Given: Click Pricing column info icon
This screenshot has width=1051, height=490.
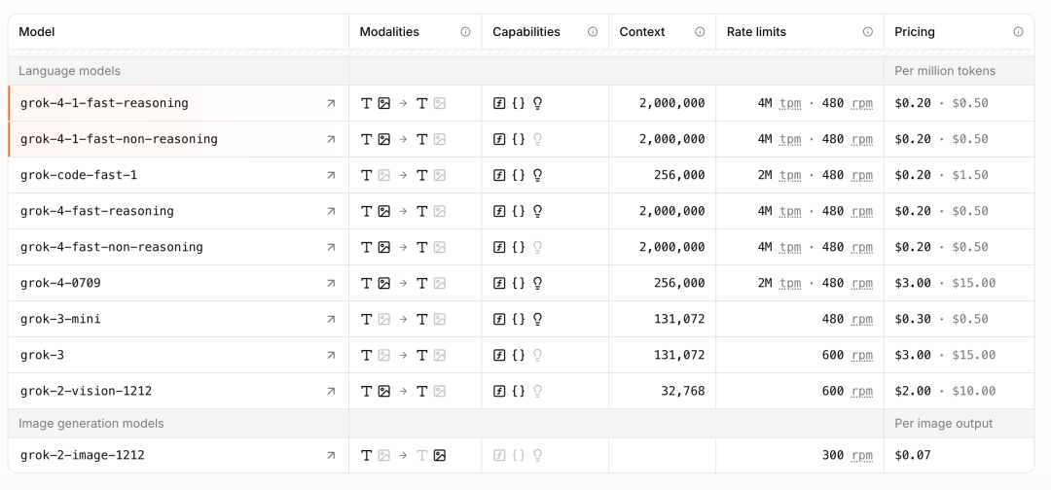Looking at the screenshot, I should (x=1018, y=32).
